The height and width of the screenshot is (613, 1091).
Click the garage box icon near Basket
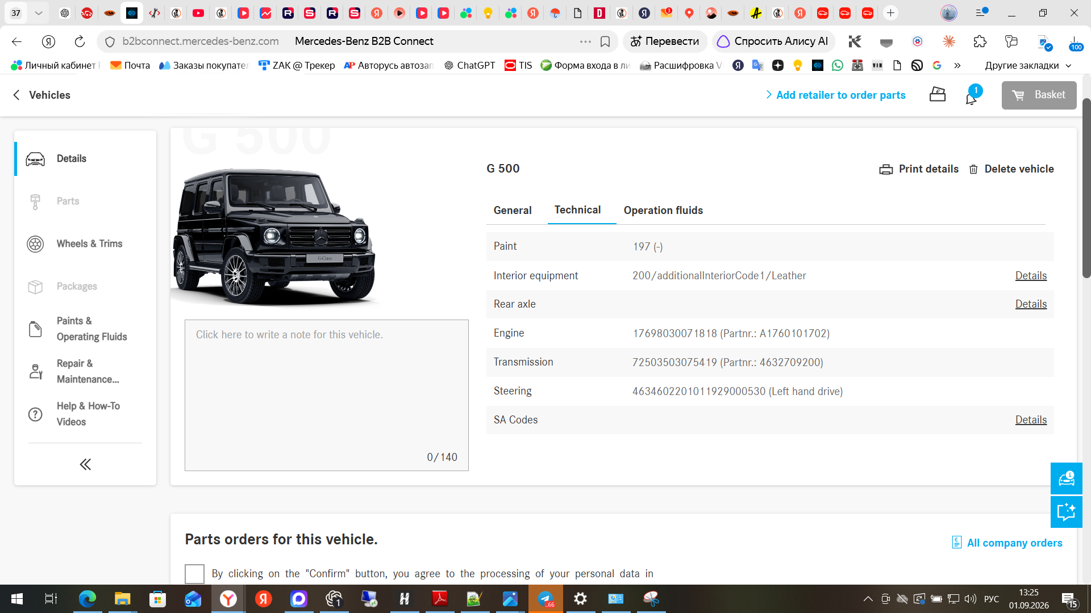point(938,95)
